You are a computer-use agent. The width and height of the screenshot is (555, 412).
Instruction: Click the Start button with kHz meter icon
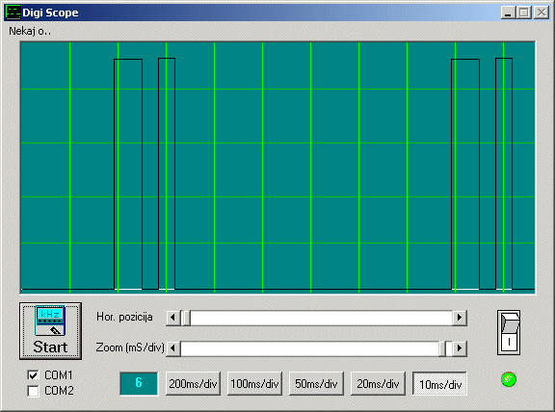51,331
